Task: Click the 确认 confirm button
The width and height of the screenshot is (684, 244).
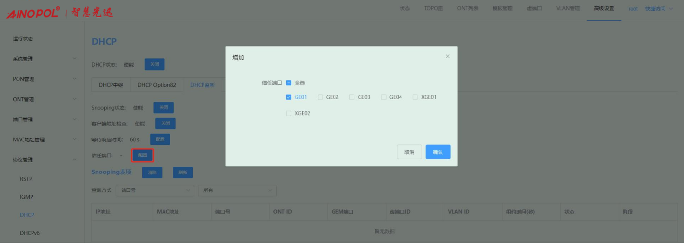Action: point(438,152)
